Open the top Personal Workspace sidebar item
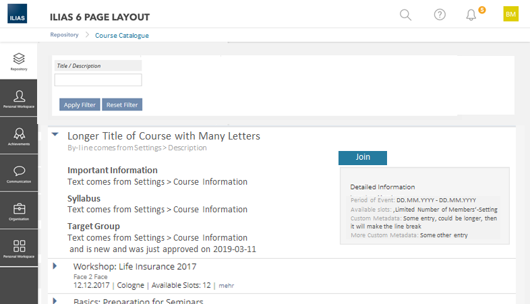 point(19,99)
